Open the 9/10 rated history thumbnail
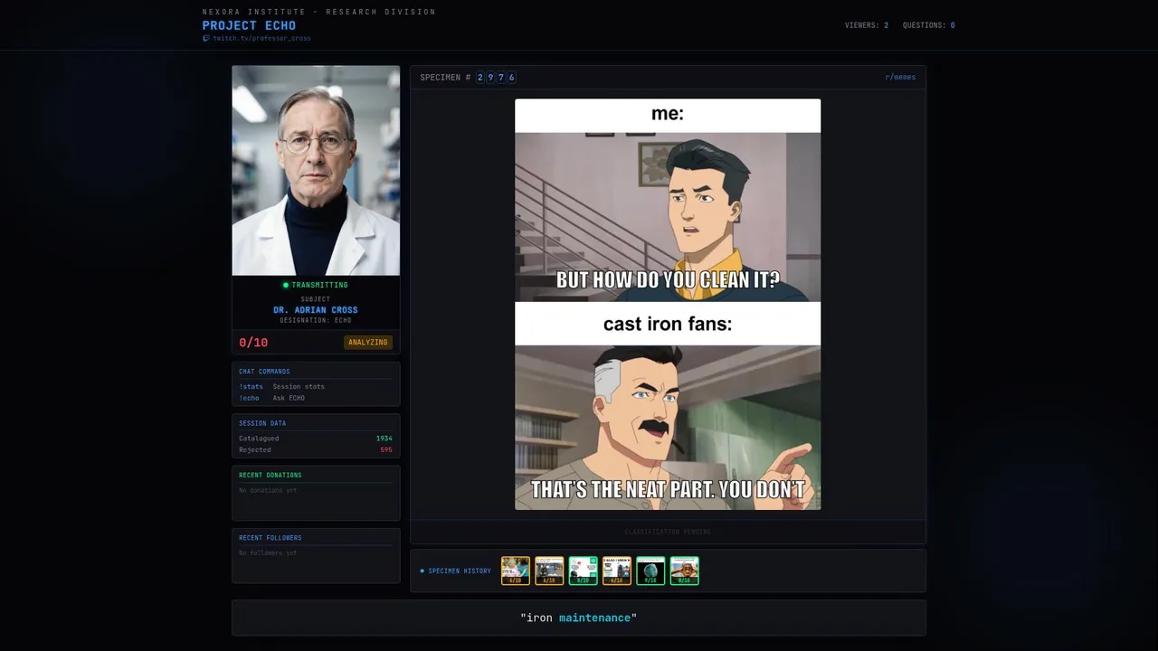 coord(650,571)
